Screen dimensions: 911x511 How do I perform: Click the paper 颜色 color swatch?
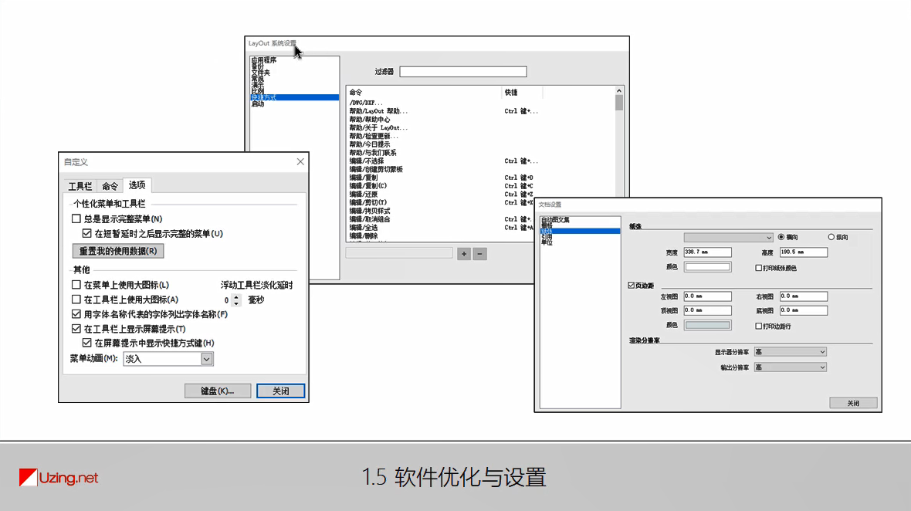[x=709, y=265]
